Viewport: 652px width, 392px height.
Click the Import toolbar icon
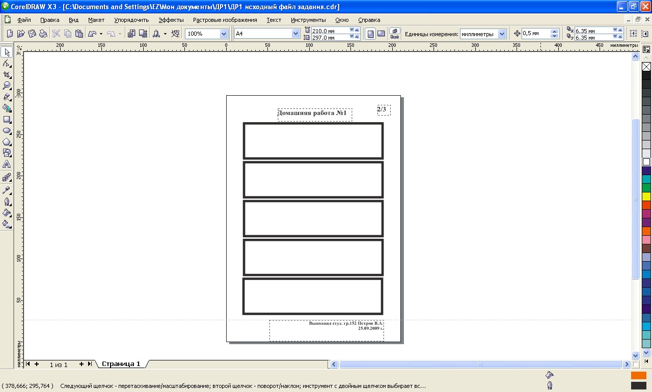click(131, 34)
